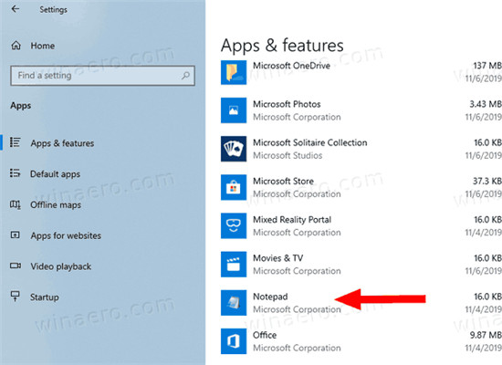Click the Settings window title
The image size is (502, 365).
(x=54, y=10)
